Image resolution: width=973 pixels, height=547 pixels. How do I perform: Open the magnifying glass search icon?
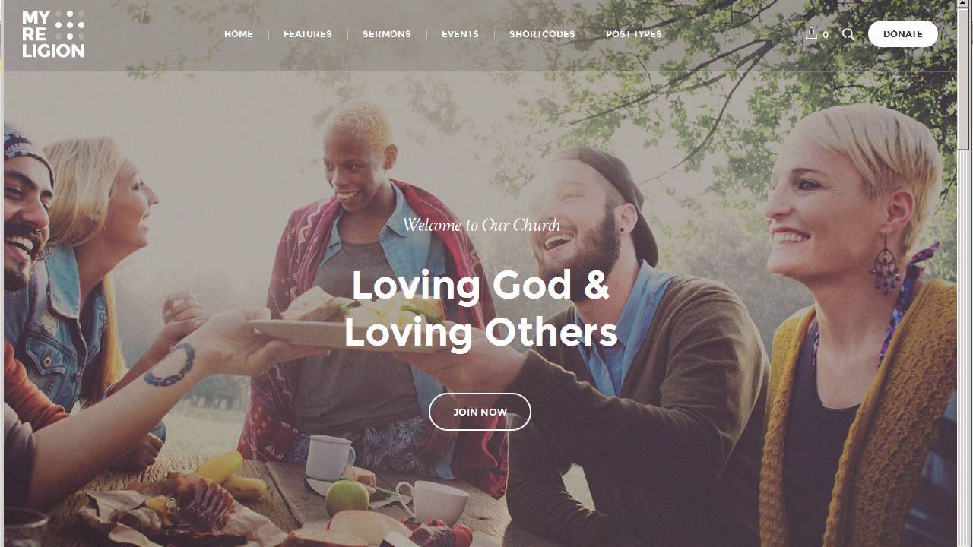click(848, 34)
